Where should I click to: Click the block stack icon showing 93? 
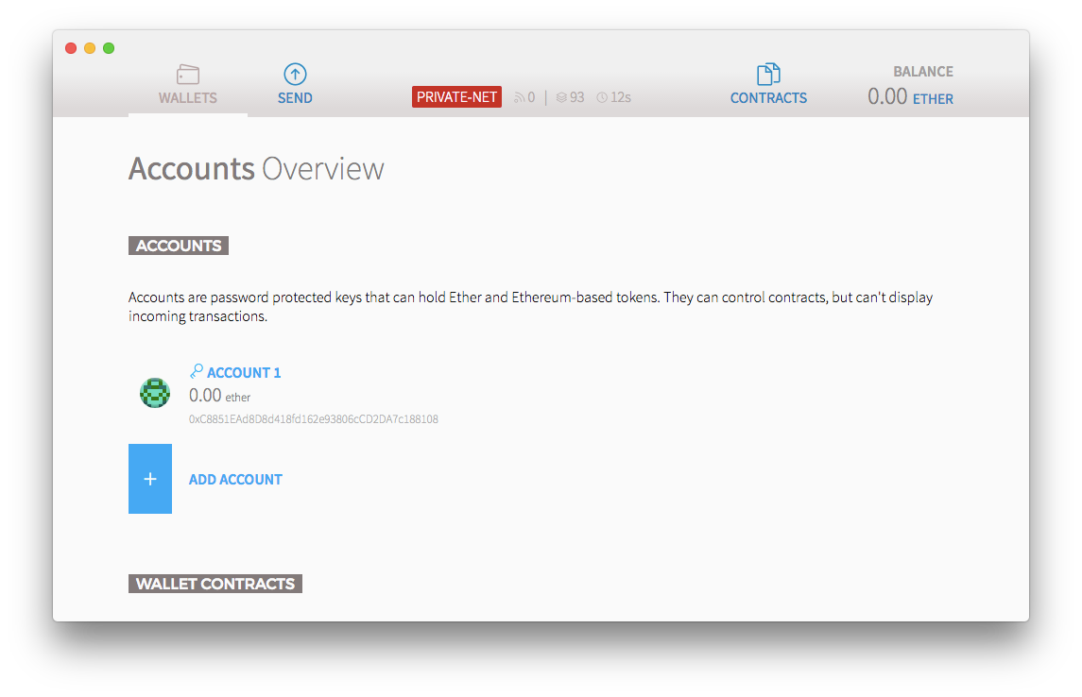click(x=562, y=96)
